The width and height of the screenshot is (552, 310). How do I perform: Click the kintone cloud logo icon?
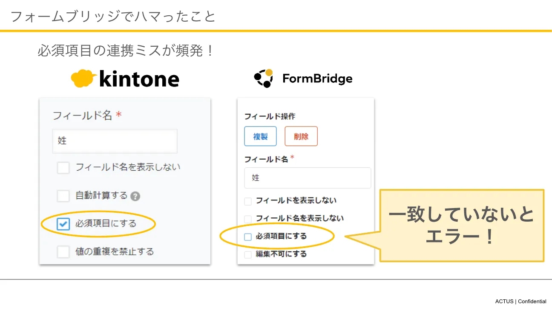pyautogui.click(x=84, y=79)
